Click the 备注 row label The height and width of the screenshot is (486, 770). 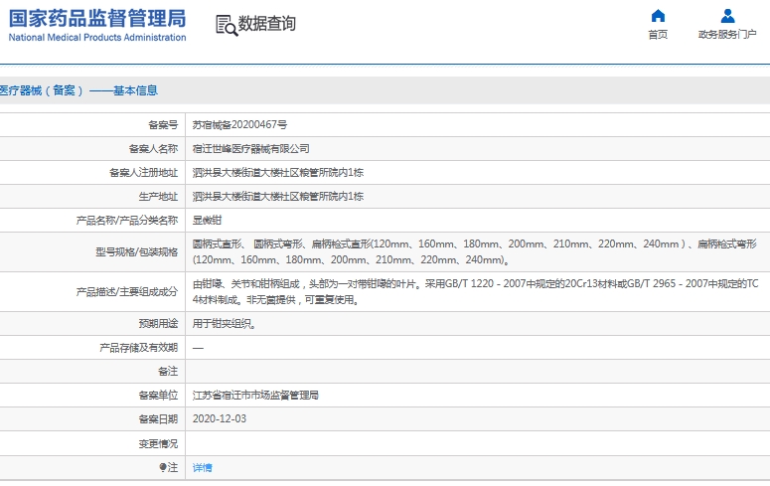168,371
